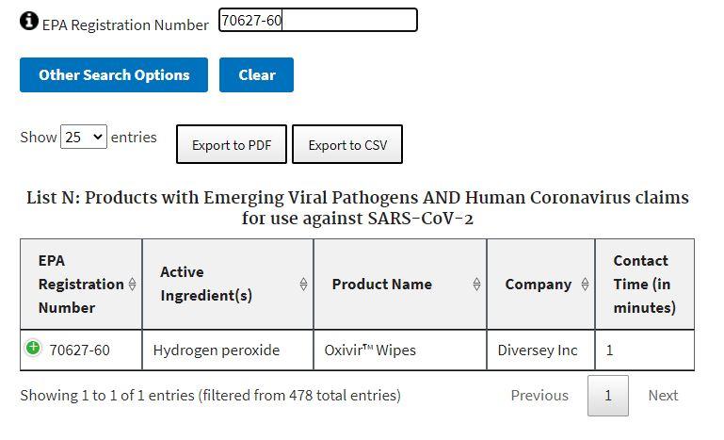Click the Hydrogen peroxide cell
The height and width of the screenshot is (440, 724).
pos(217,350)
